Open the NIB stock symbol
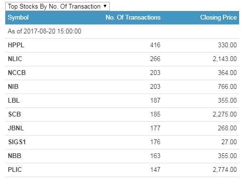 (13, 86)
